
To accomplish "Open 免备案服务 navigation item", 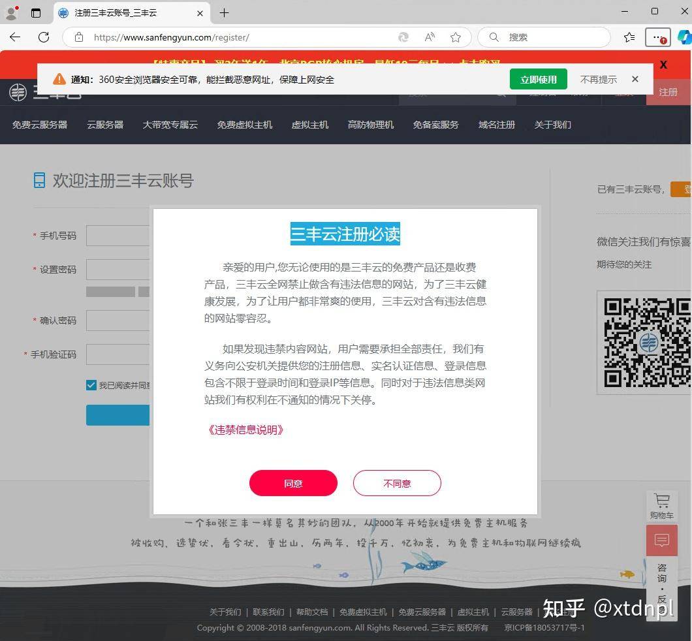I will (x=435, y=125).
